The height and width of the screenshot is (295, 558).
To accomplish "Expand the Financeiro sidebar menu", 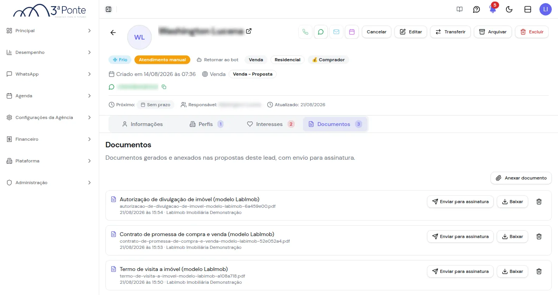I will (x=49, y=139).
